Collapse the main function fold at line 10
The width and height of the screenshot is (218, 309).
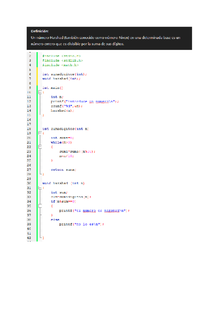point(40,93)
